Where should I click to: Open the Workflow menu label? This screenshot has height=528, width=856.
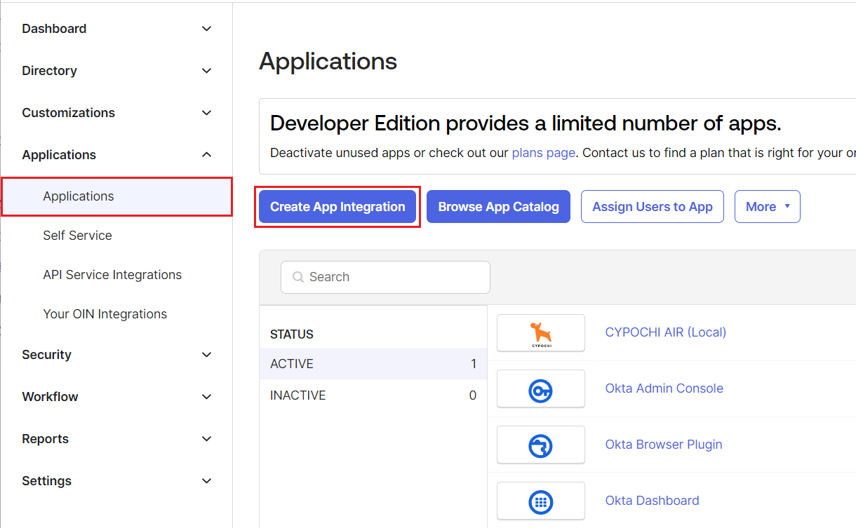[50, 397]
